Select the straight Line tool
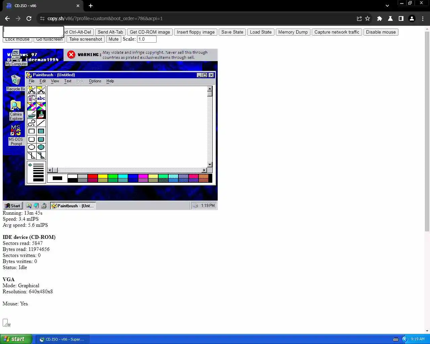Image resolution: width=430 pixels, height=344 pixels. (41, 123)
